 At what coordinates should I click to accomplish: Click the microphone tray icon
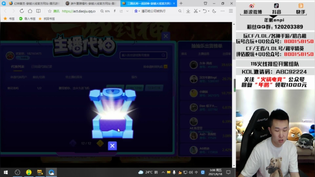click(174, 172)
